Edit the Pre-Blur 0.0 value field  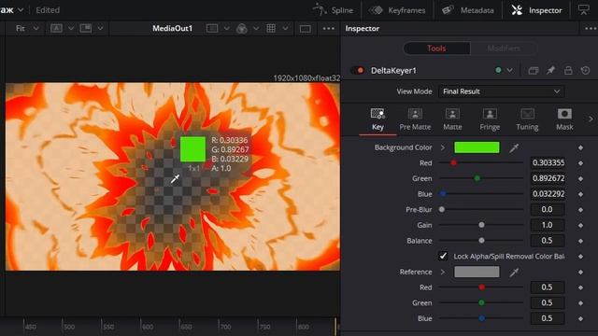click(x=548, y=209)
